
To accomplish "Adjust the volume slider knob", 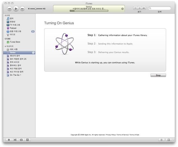I will [x=36, y=9].
